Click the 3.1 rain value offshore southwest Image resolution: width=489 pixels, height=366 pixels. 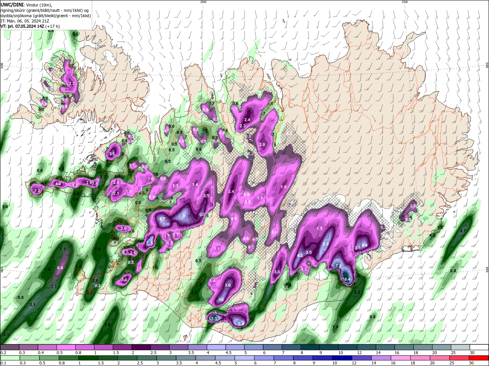tap(32, 305)
